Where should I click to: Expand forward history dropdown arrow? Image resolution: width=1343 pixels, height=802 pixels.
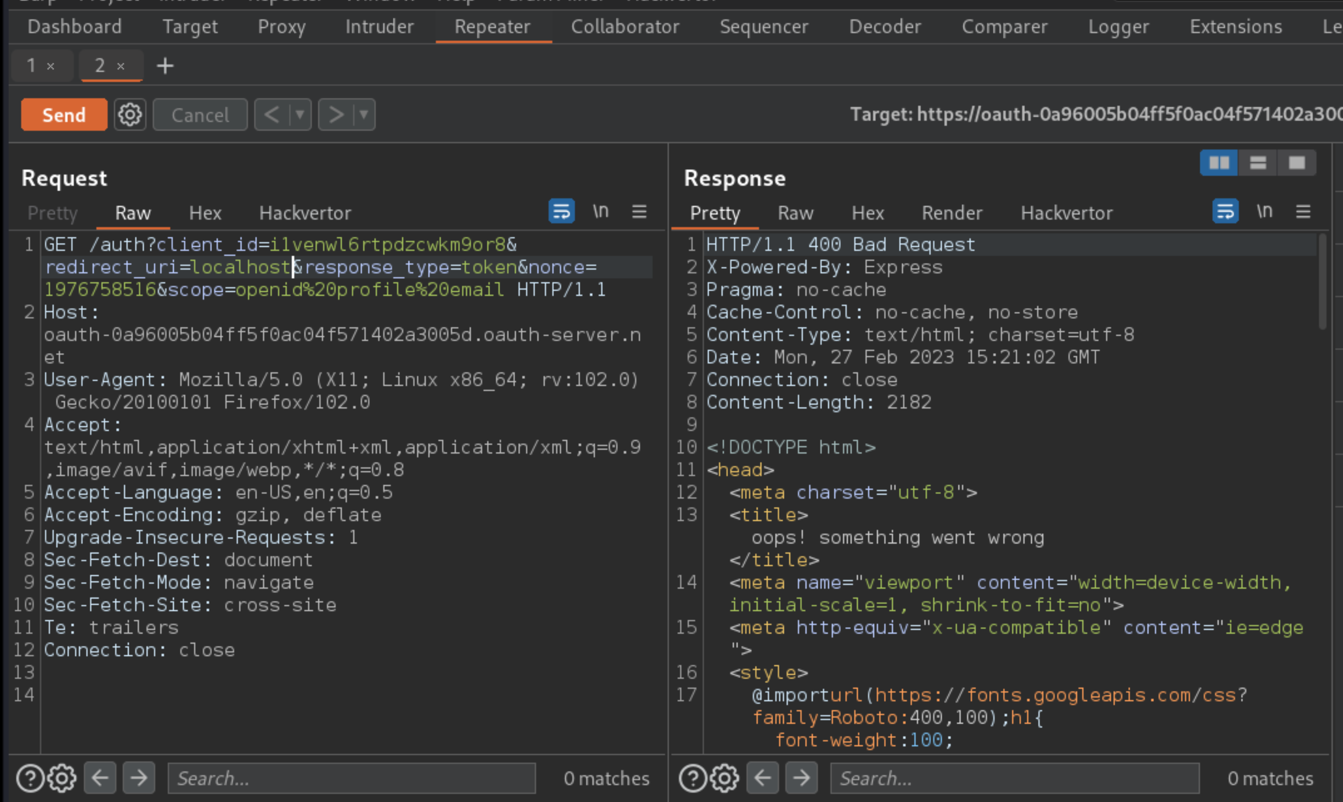(364, 115)
